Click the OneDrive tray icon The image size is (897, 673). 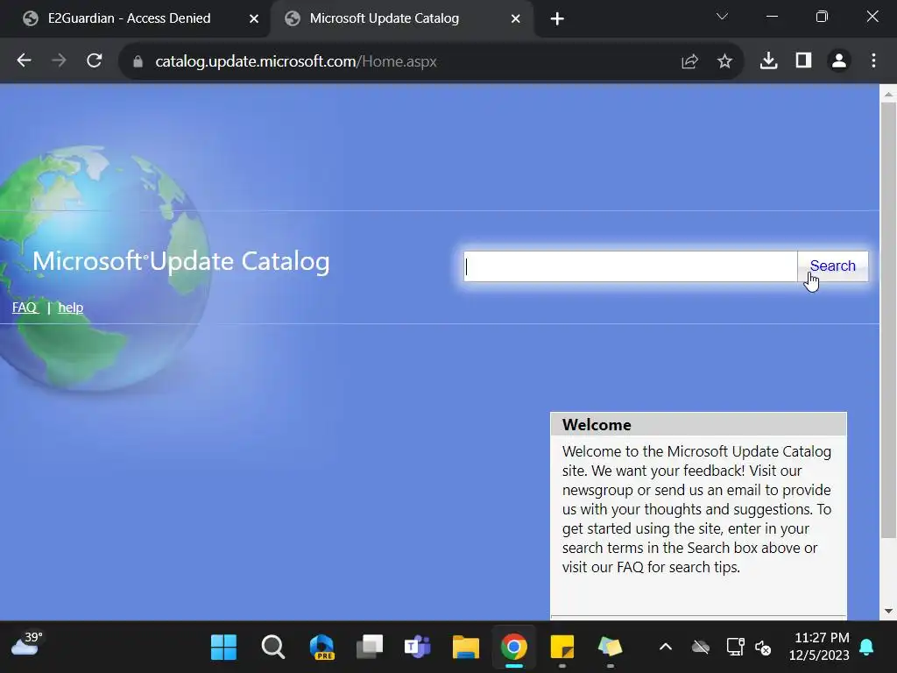click(x=700, y=648)
